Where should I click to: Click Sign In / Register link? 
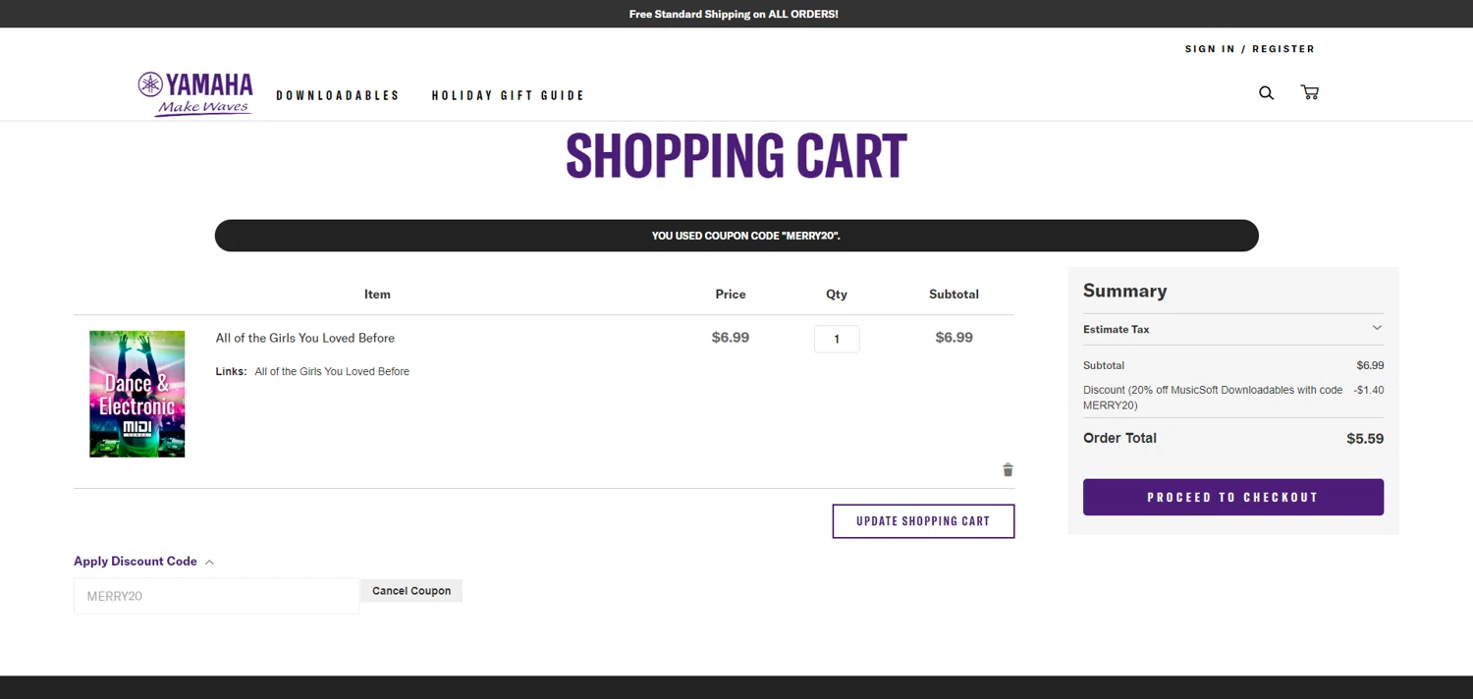pyautogui.click(x=1249, y=49)
